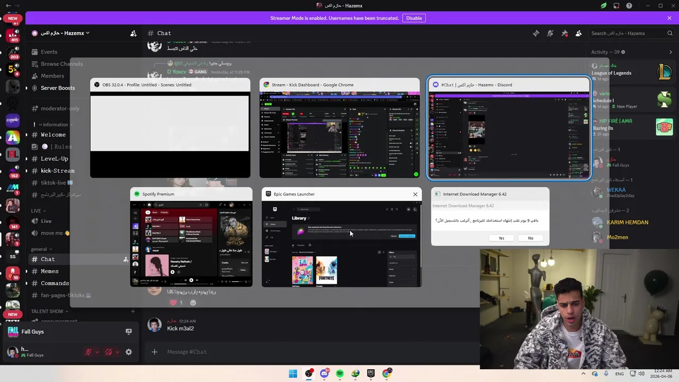Screen dimensions: 679x382
Task: Open Epic Games Launcher from the taskbar
Action: tap(371, 374)
